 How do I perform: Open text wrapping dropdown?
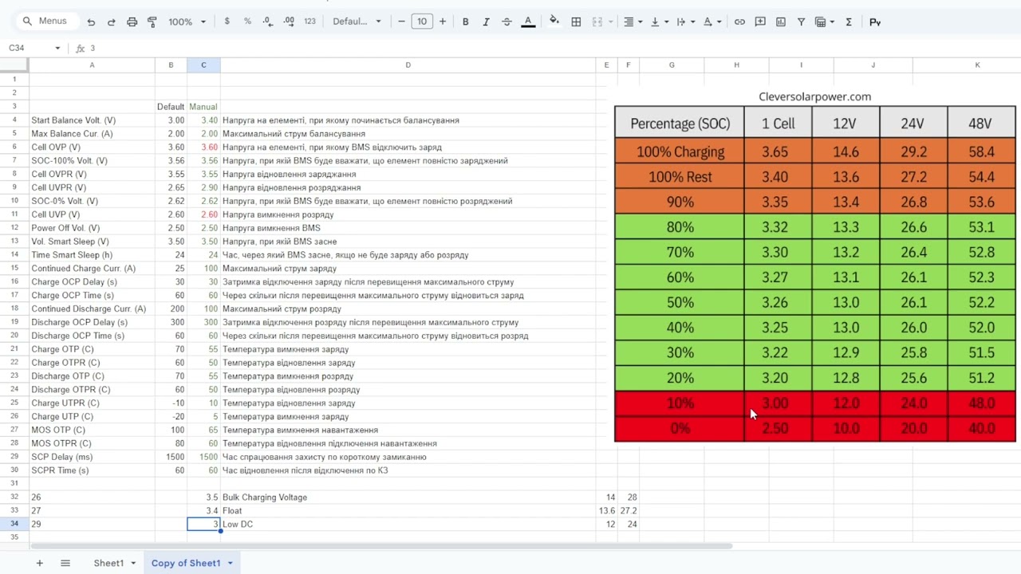point(685,22)
